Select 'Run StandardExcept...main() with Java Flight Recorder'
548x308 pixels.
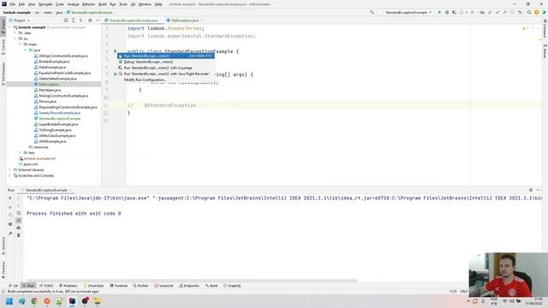point(165,74)
